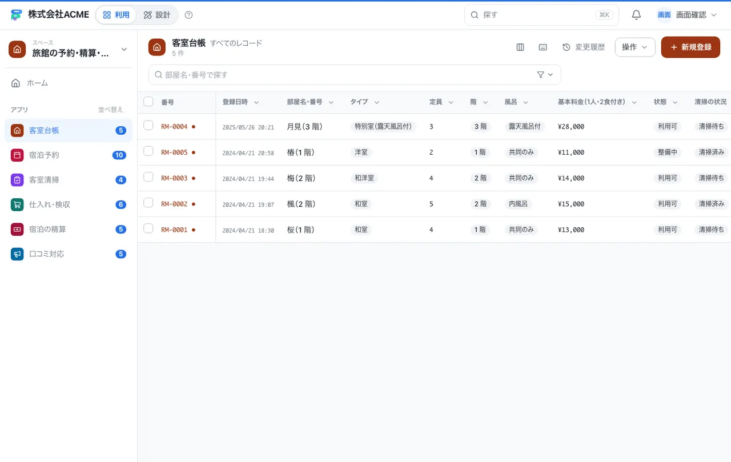Image resolution: width=731 pixels, height=462 pixels.
Task: Open record link RM-0004
Action: (x=174, y=127)
